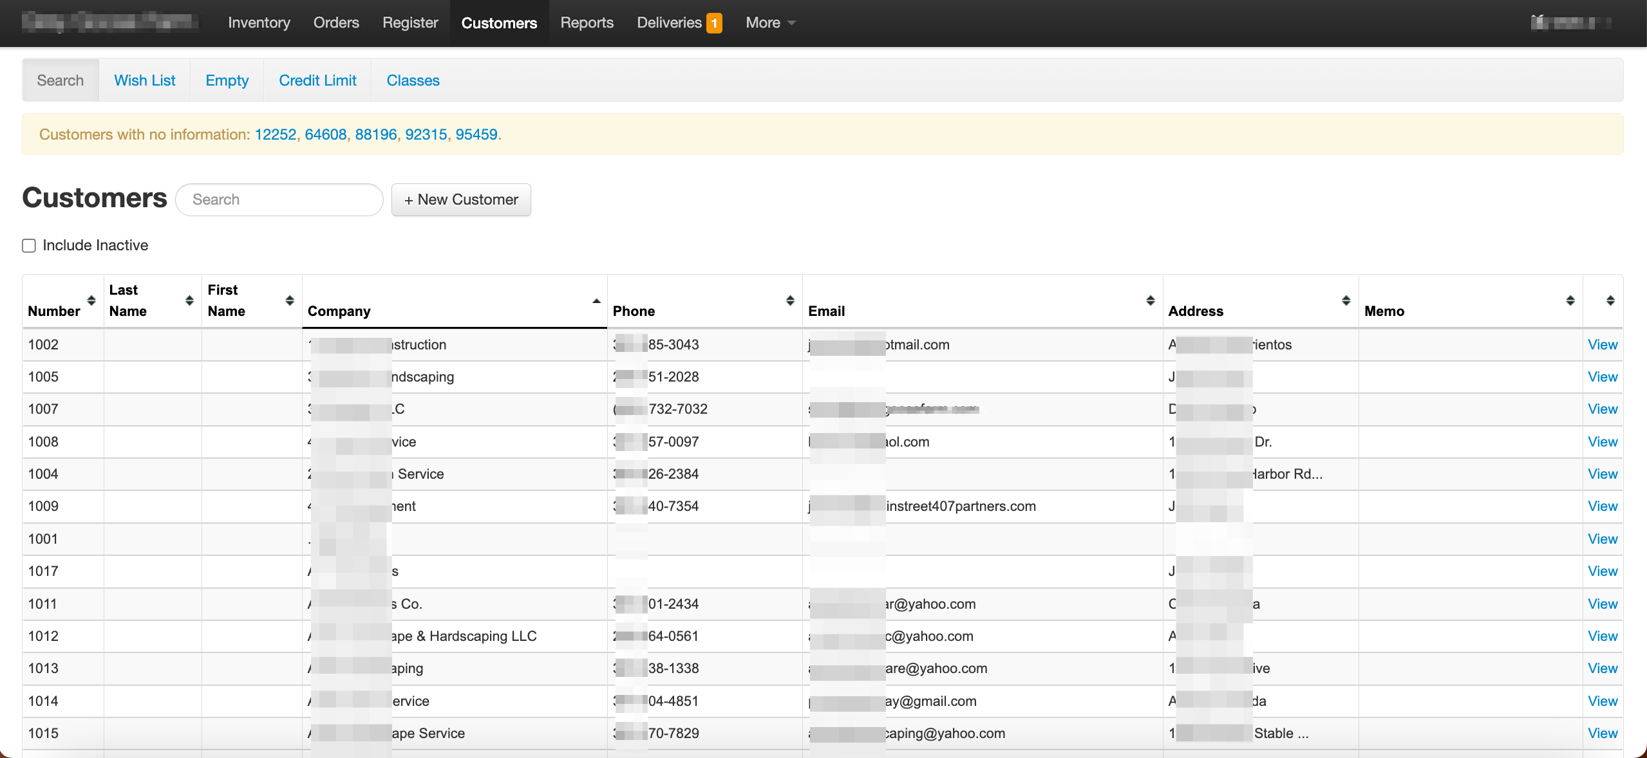Sort by Last Name column arrows

189,300
